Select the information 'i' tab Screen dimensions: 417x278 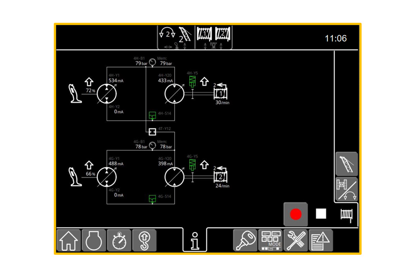pyautogui.click(x=195, y=241)
